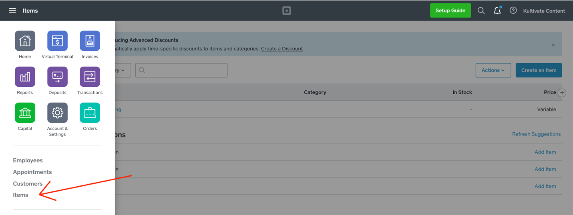
Task: Click Add Item on the third suggestion row
Action: [545, 186]
